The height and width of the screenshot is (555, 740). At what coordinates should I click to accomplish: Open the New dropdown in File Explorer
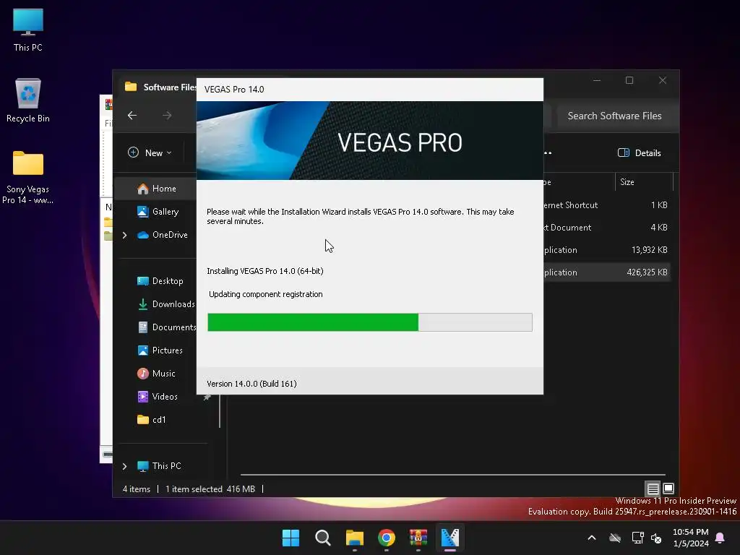(150, 153)
